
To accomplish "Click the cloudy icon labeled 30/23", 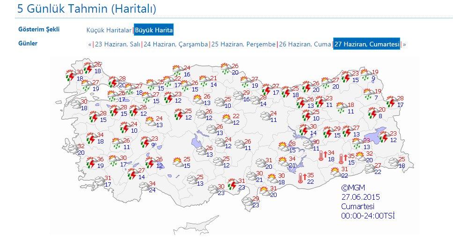I will (x=213, y=189).
